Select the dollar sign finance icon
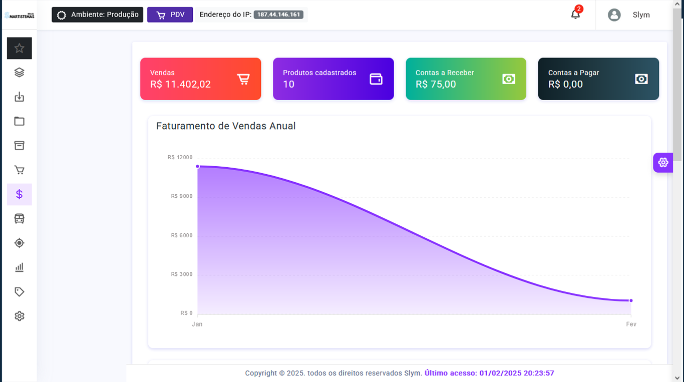Screen dimensions: 684x382 point(20,194)
